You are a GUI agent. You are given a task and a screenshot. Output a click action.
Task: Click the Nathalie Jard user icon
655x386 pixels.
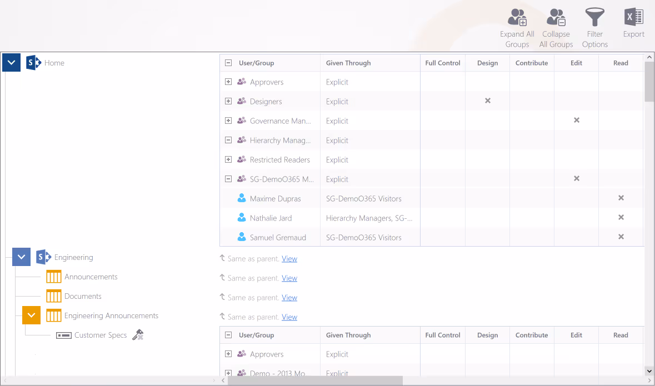(242, 217)
